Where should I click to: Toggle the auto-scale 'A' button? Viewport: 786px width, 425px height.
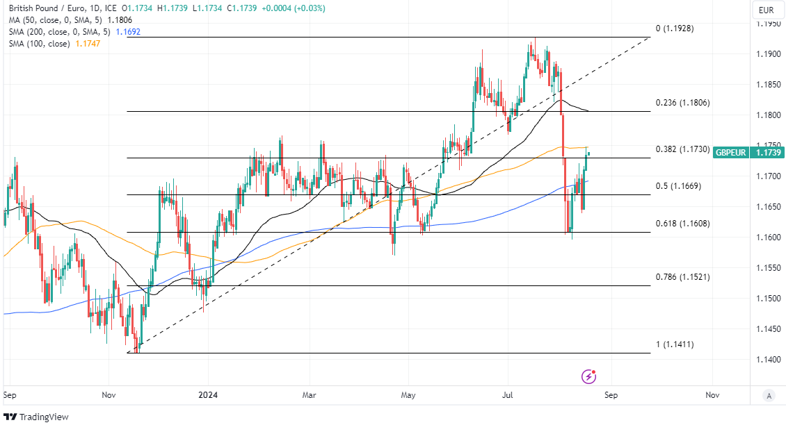coord(769,396)
